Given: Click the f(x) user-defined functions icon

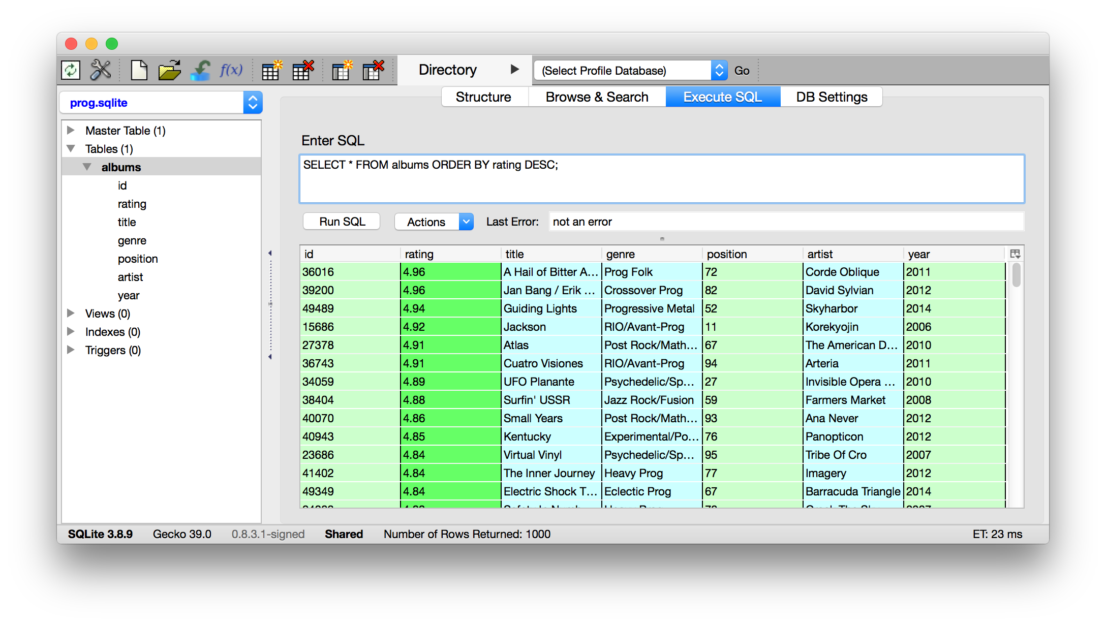Looking at the screenshot, I should tap(231, 70).
